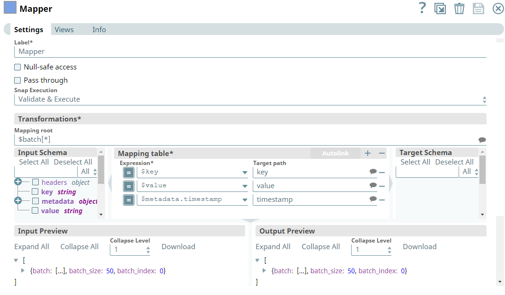Viewport: 505px width, 295px height.
Task: Delete the snap using the trash icon
Action: (459, 8)
